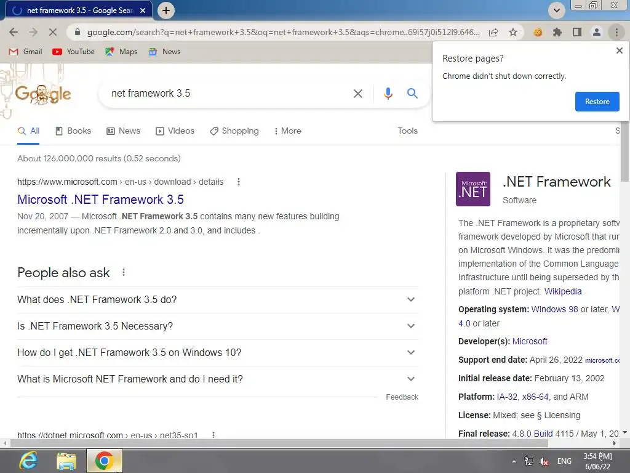Open options for dotnet.microsoft.com result
The image size is (630, 473).
click(213, 435)
